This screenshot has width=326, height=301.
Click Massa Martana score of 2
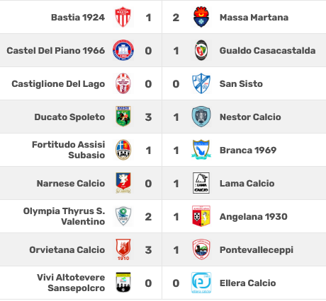point(176,18)
